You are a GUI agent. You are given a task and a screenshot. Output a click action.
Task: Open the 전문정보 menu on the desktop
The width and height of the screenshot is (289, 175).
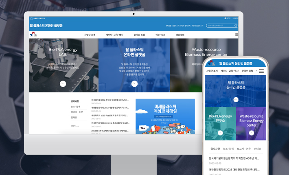pyautogui.click(x=180, y=35)
